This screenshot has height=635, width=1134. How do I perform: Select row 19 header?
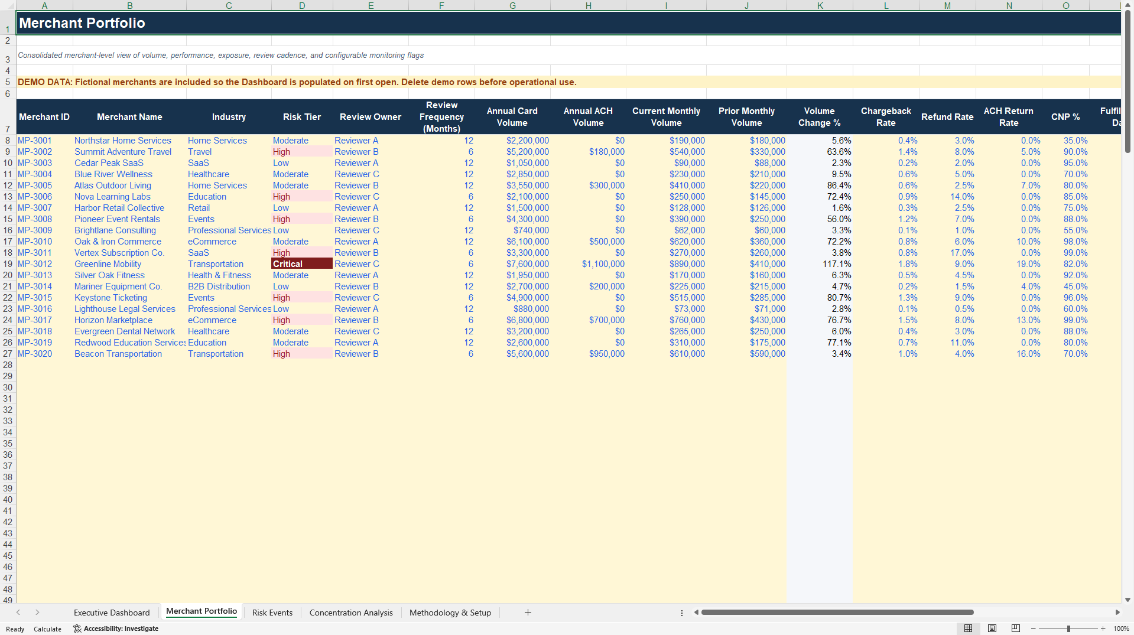(8, 264)
